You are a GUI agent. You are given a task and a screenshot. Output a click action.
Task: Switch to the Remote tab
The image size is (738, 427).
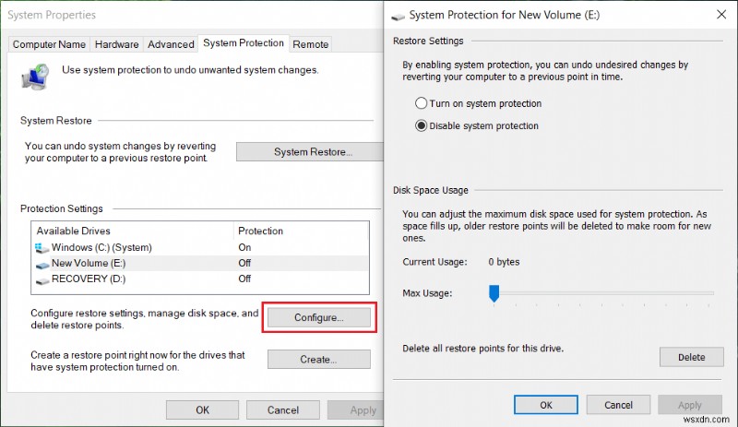pos(311,44)
